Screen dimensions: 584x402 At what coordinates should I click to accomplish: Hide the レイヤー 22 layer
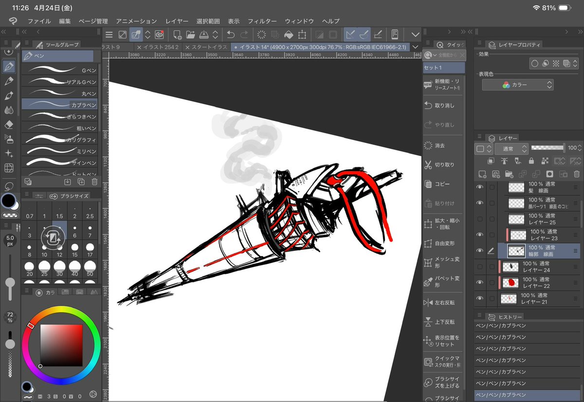tap(480, 282)
